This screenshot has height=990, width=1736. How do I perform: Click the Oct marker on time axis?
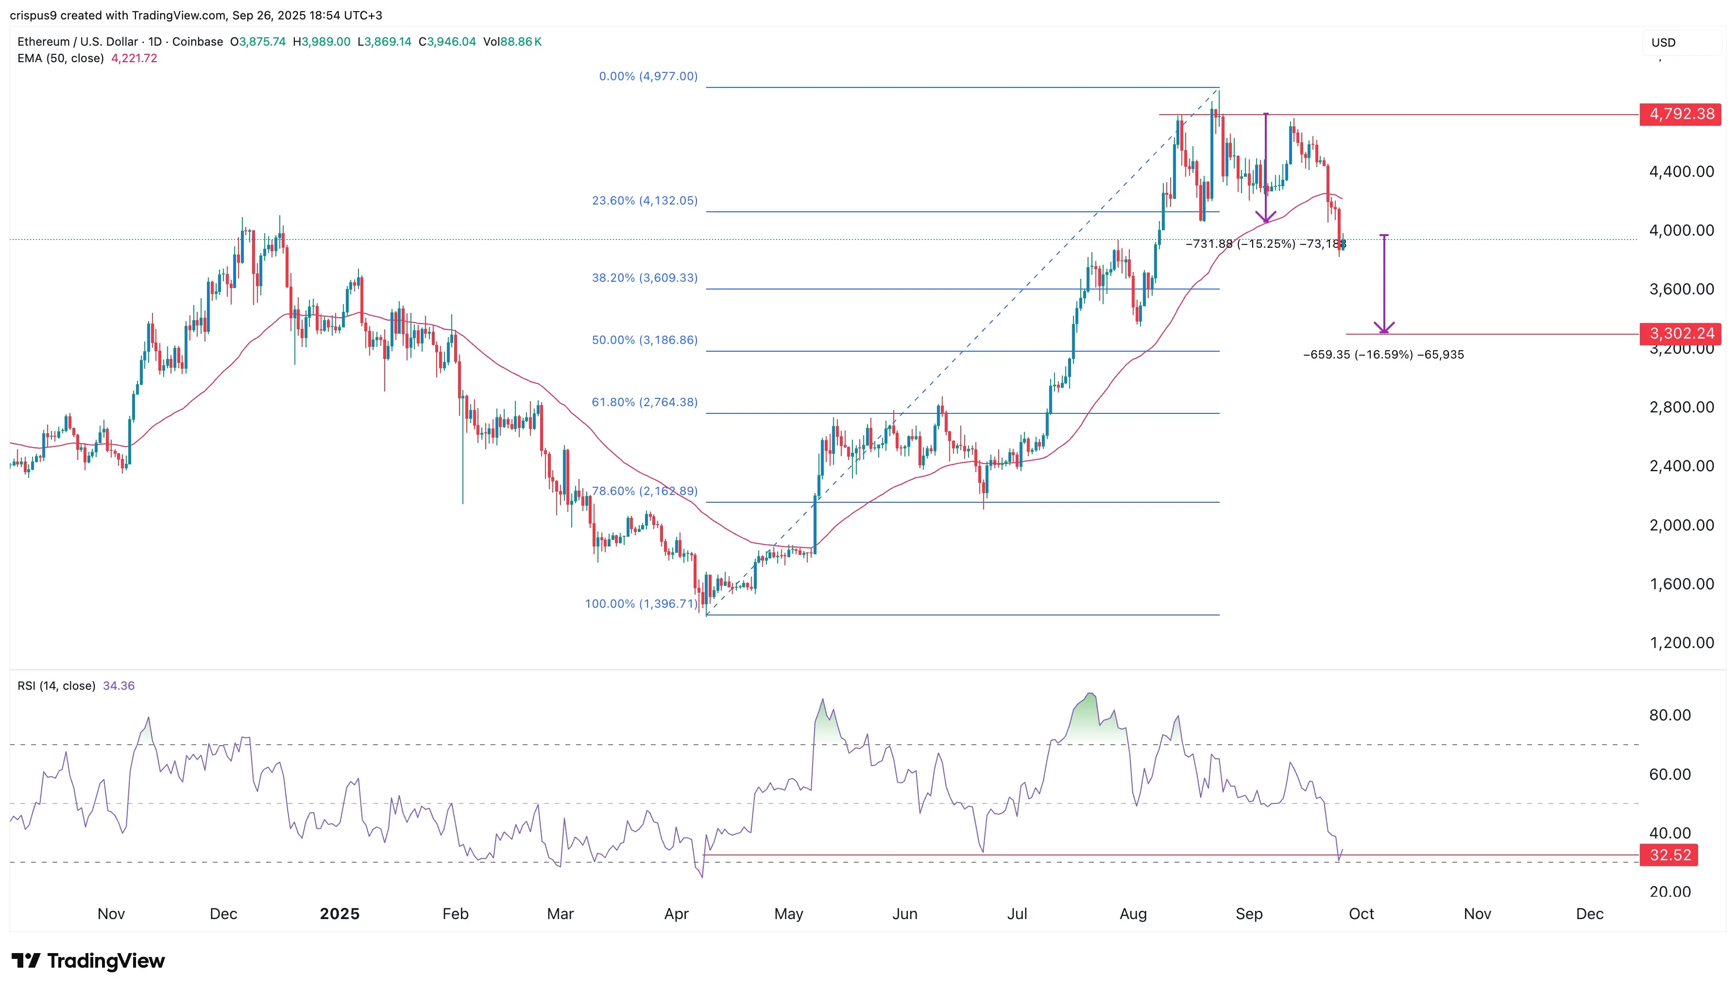tap(1361, 913)
